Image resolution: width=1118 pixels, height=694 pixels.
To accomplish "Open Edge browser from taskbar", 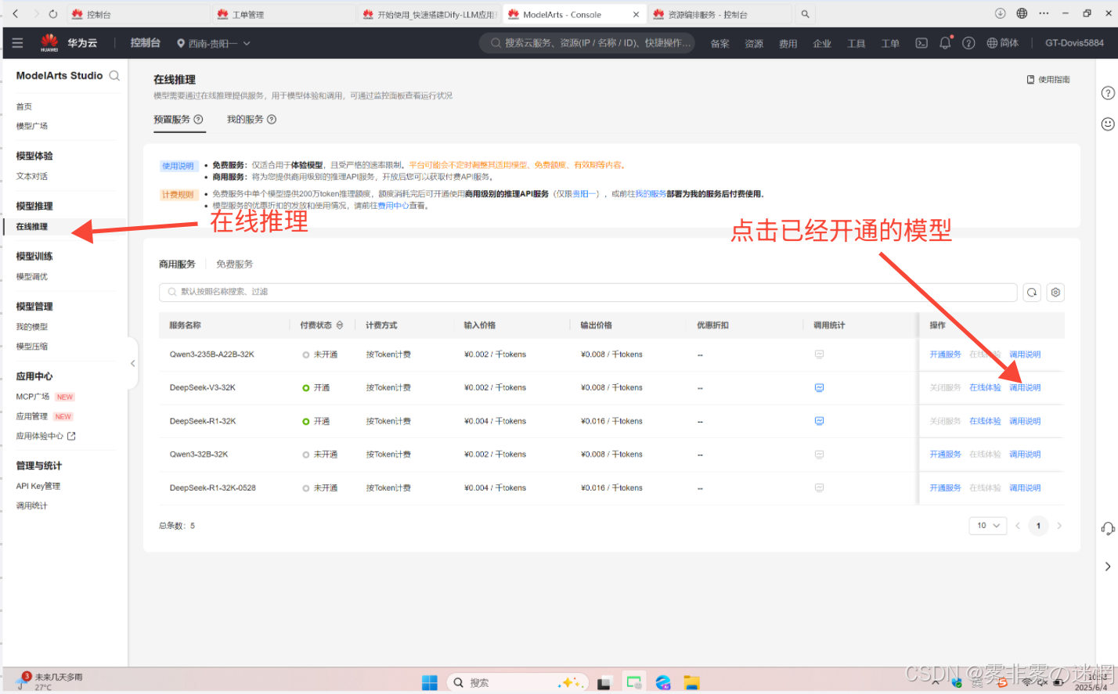I will pyautogui.click(x=662, y=682).
